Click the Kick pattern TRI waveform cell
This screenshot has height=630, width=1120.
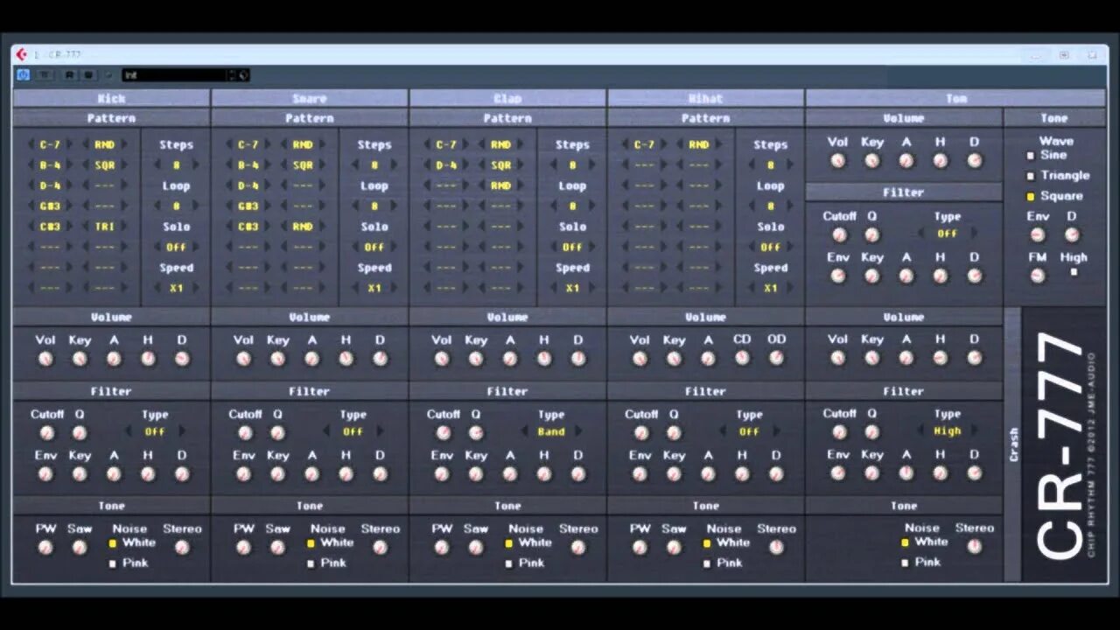pos(104,227)
